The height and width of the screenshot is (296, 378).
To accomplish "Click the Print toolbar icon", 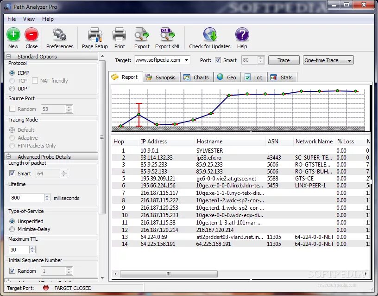I will 120,34.
